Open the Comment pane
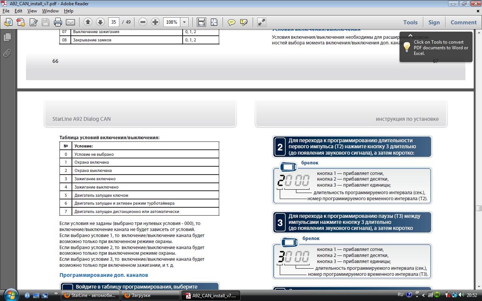The width and height of the screenshot is (482, 301). click(464, 22)
